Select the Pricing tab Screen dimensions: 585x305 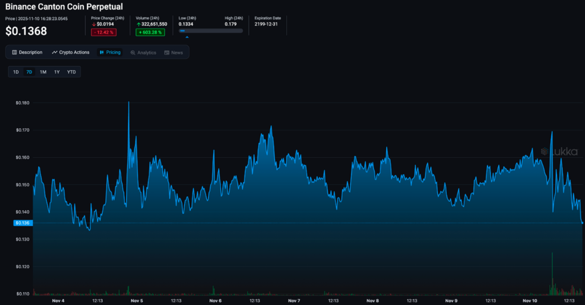coord(110,52)
